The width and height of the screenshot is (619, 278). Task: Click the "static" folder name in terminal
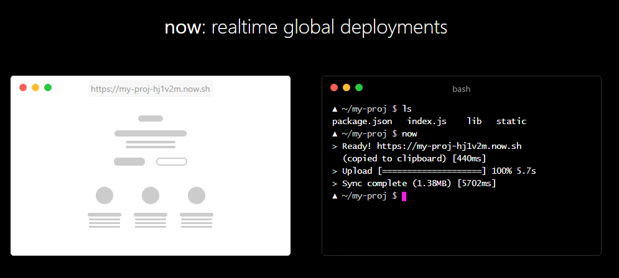(x=511, y=122)
